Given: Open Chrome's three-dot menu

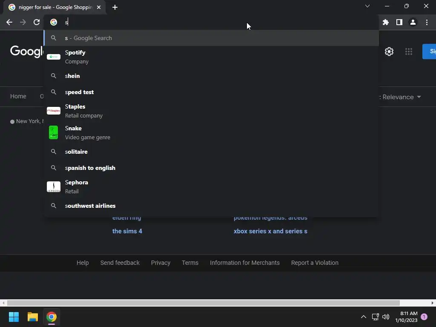Looking at the screenshot, I should [427, 22].
